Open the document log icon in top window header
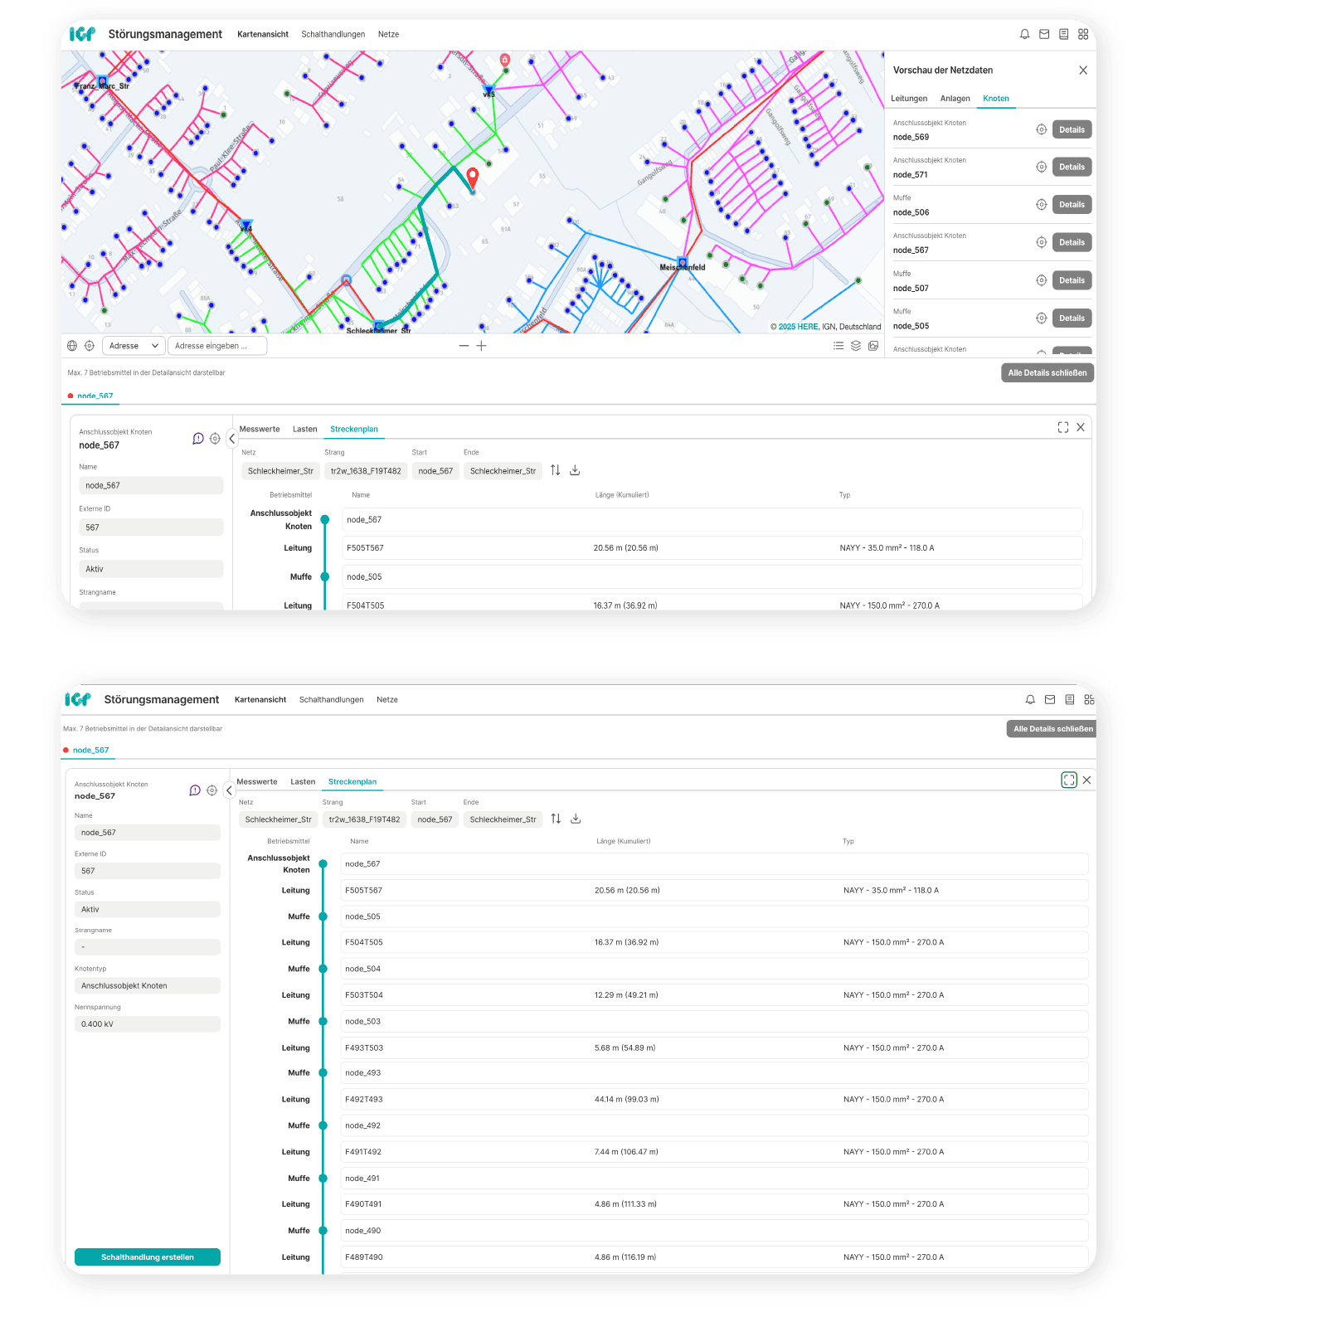Screen dimensions: 1327x1327 tap(1063, 34)
